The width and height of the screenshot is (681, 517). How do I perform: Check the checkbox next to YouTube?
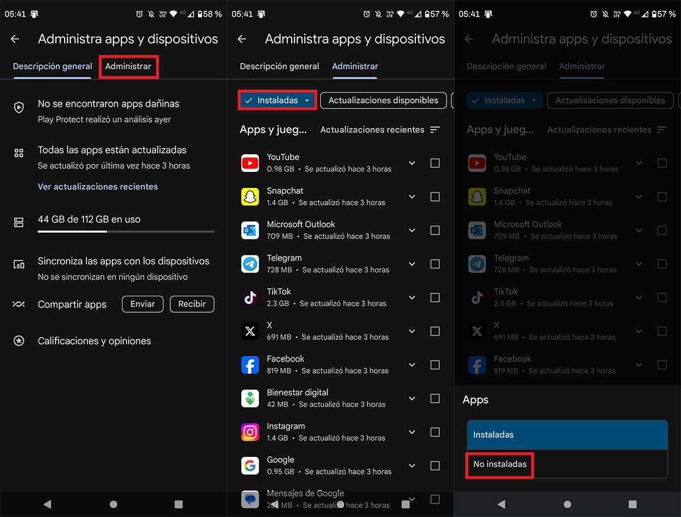pos(435,163)
